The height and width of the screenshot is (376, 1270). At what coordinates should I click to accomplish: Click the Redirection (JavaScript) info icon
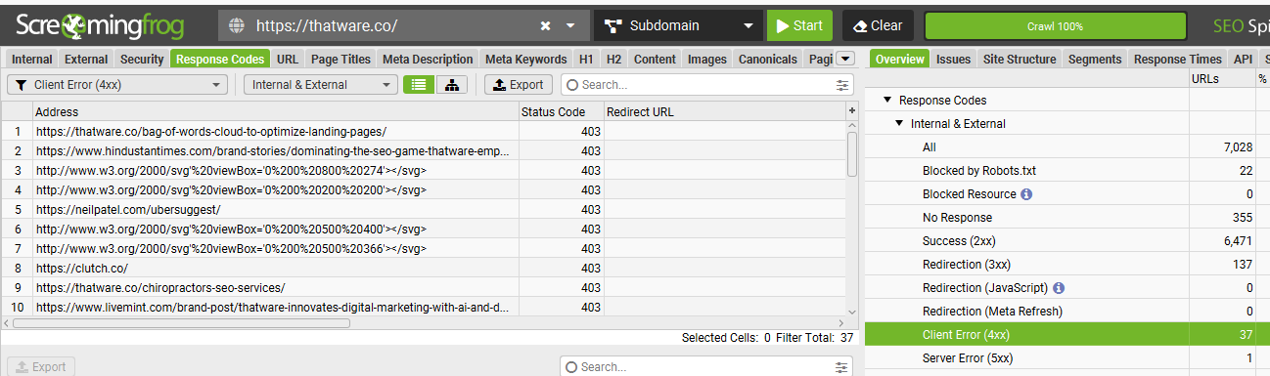[x=1059, y=288]
